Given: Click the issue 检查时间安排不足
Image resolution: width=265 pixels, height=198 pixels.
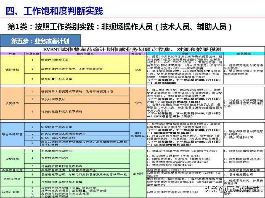Looking at the screenshot, I should [x=55, y=60].
